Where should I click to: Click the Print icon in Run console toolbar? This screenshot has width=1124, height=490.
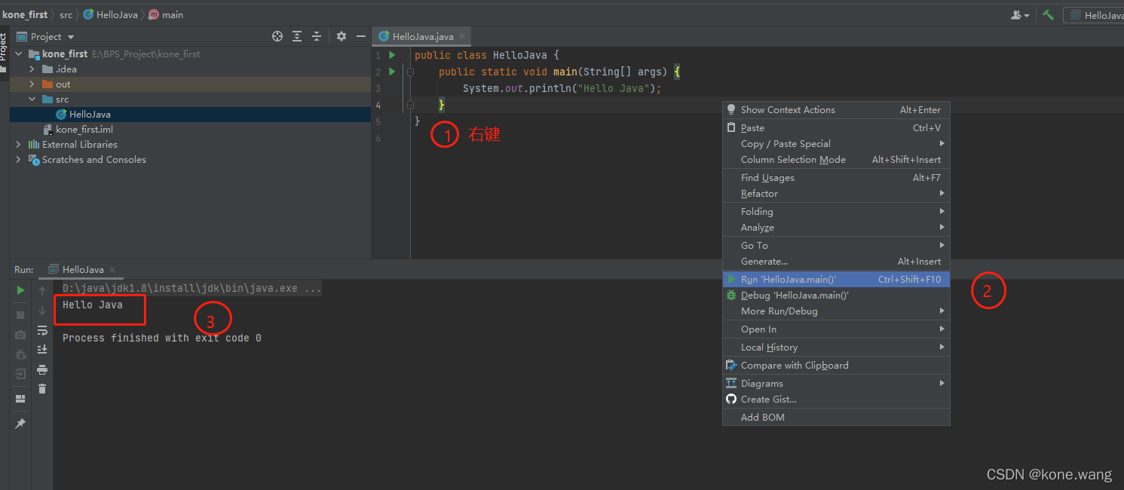tap(42, 369)
